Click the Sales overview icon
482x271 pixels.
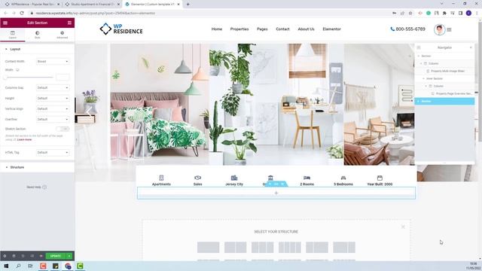tap(197, 178)
